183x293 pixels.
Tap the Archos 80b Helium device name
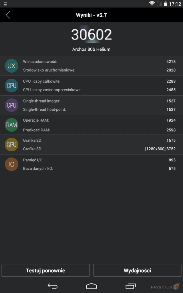[x=91, y=49]
